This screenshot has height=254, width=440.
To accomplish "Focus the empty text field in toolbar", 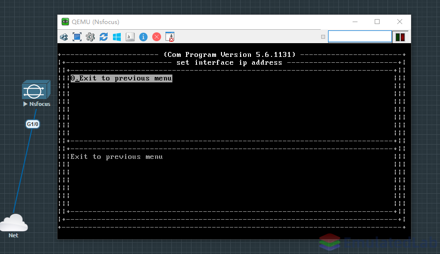I will (360, 37).
